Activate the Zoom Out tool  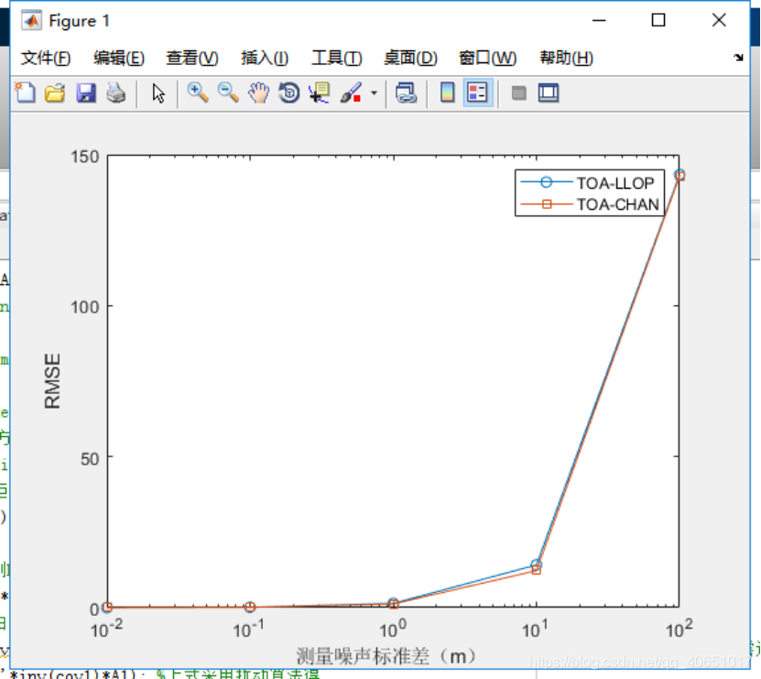pyautogui.click(x=228, y=93)
